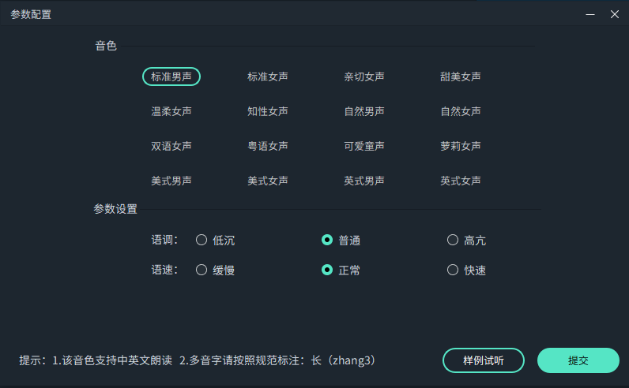Select the 温柔女声 voice

[171, 111]
